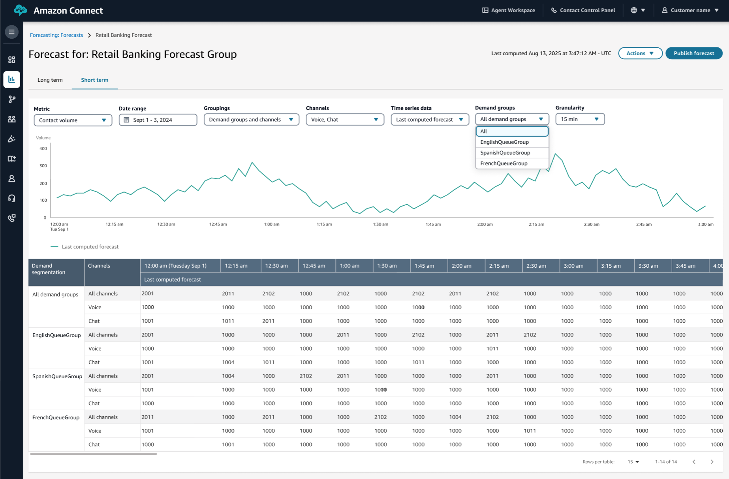Open the globe language selector

click(x=637, y=10)
